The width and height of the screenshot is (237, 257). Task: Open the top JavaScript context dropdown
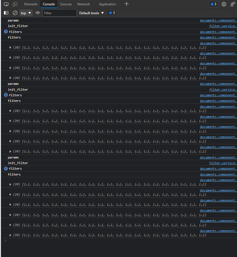[26, 13]
